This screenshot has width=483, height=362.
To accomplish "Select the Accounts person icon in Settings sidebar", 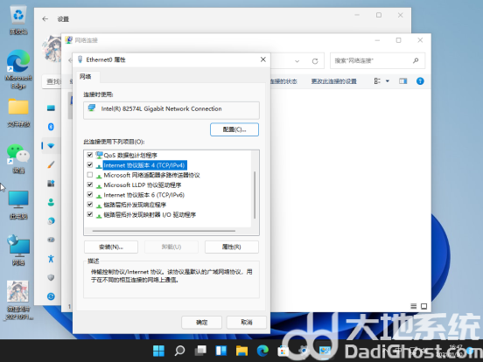I will click(51, 202).
